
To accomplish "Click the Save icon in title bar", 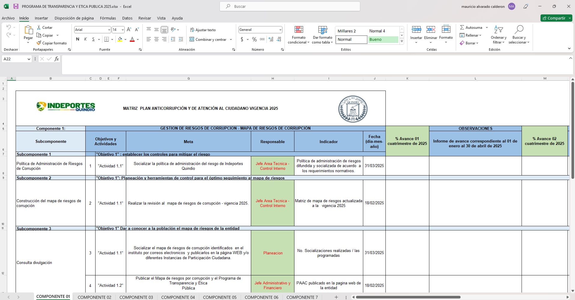I will pos(16,6).
